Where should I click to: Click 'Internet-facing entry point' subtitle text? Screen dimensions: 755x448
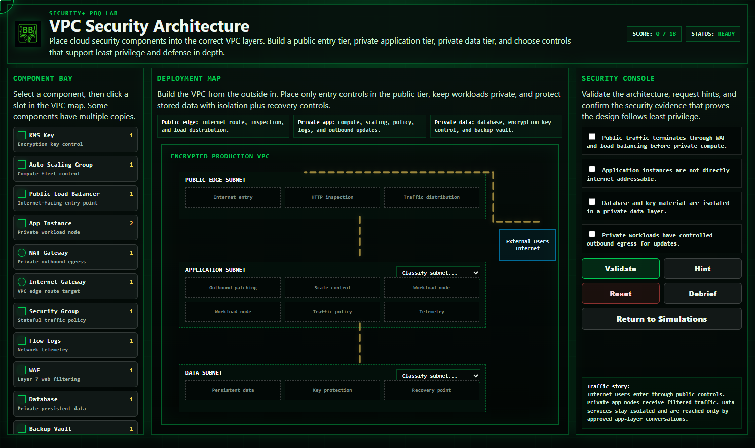58,203
